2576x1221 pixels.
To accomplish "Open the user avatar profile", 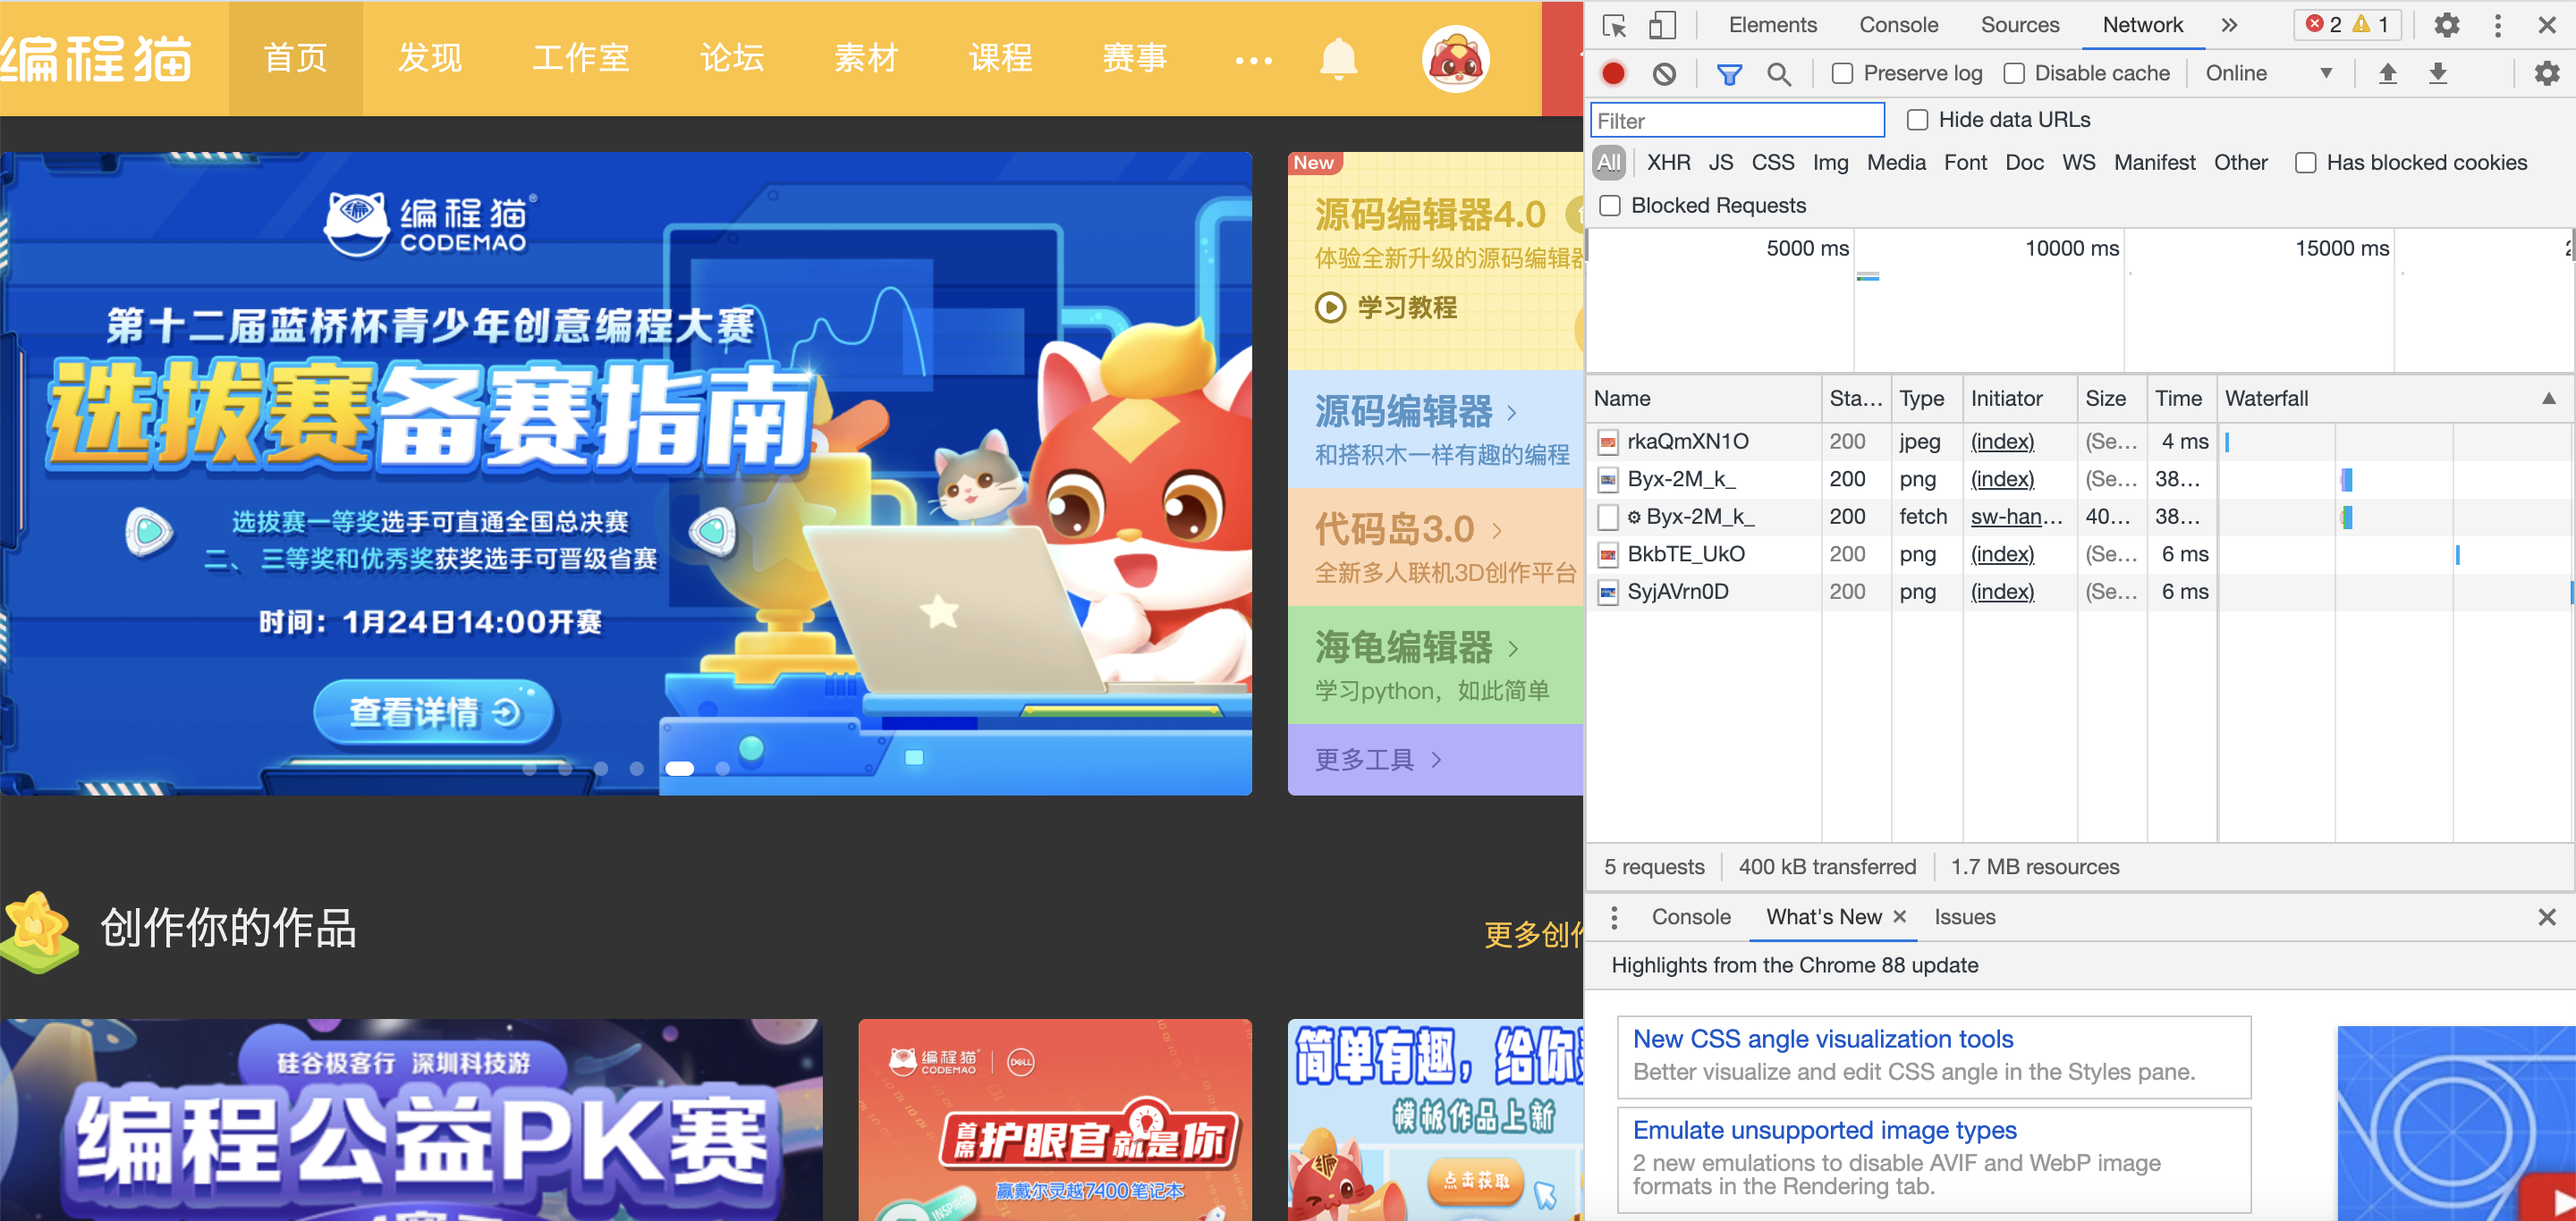I will 1456,59.
